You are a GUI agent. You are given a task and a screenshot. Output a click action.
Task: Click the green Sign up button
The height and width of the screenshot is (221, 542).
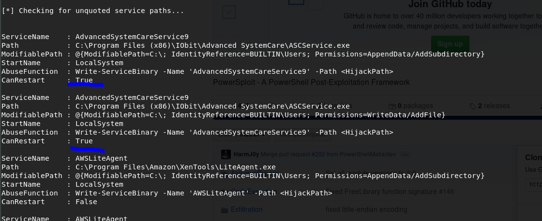(450, 44)
